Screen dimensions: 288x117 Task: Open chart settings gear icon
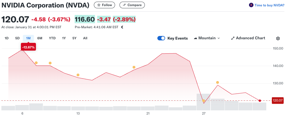click(x=278, y=38)
